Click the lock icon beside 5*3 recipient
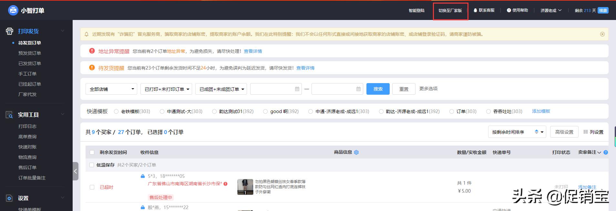 click(x=143, y=176)
